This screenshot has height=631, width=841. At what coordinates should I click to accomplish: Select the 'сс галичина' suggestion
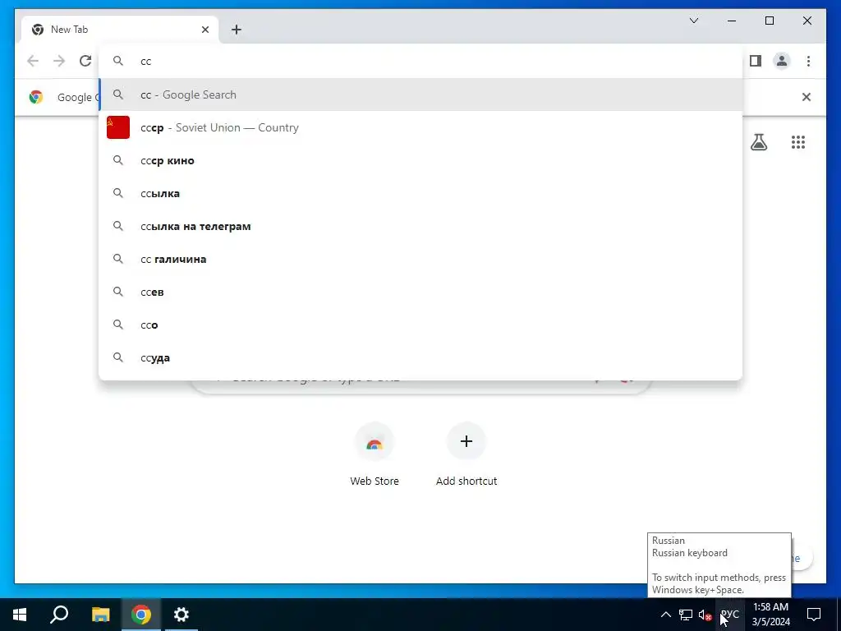click(x=420, y=259)
